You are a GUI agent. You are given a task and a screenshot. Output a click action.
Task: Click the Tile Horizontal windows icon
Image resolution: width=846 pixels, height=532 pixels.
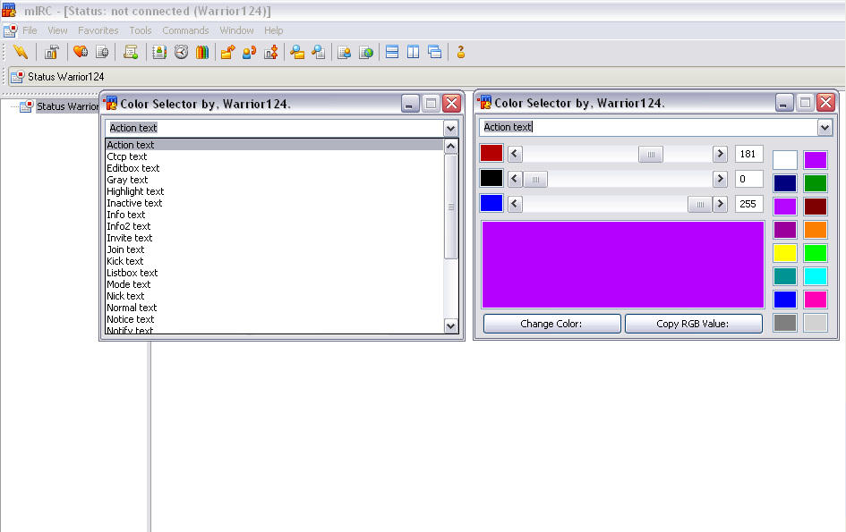(x=392, y=52)
